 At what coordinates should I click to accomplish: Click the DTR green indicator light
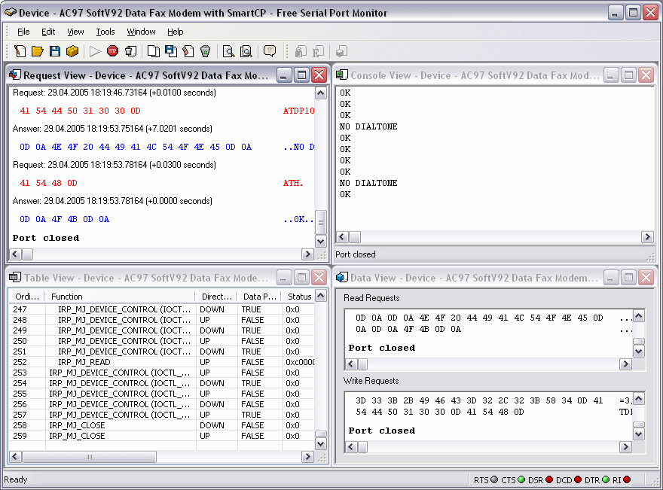pos(606,479)
